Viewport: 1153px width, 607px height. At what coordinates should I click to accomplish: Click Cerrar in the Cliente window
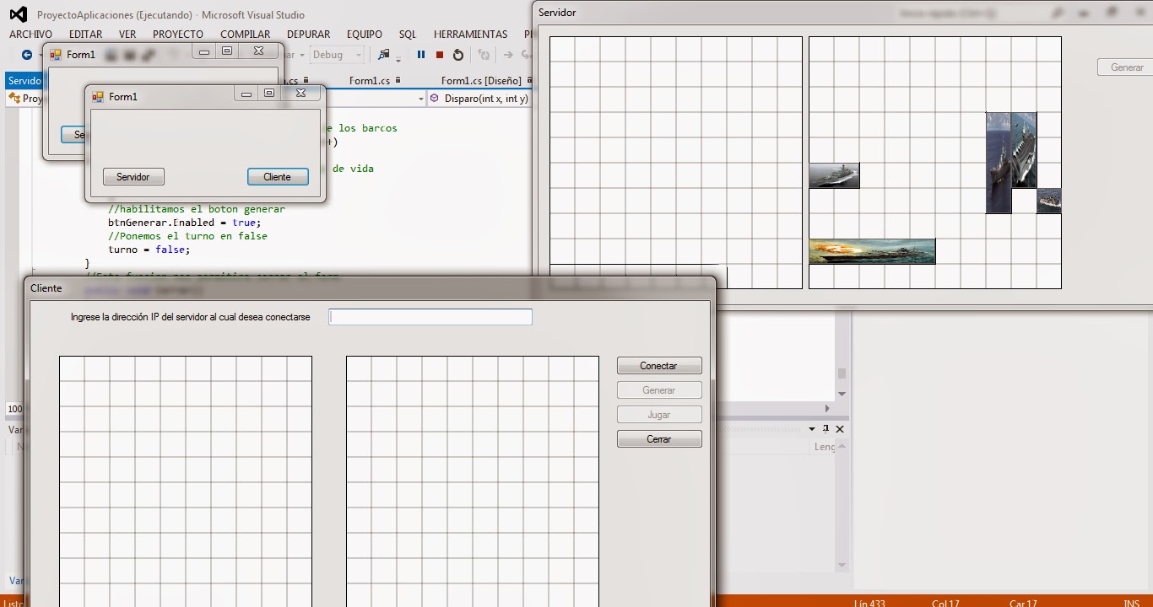click(x=659, y=439)
